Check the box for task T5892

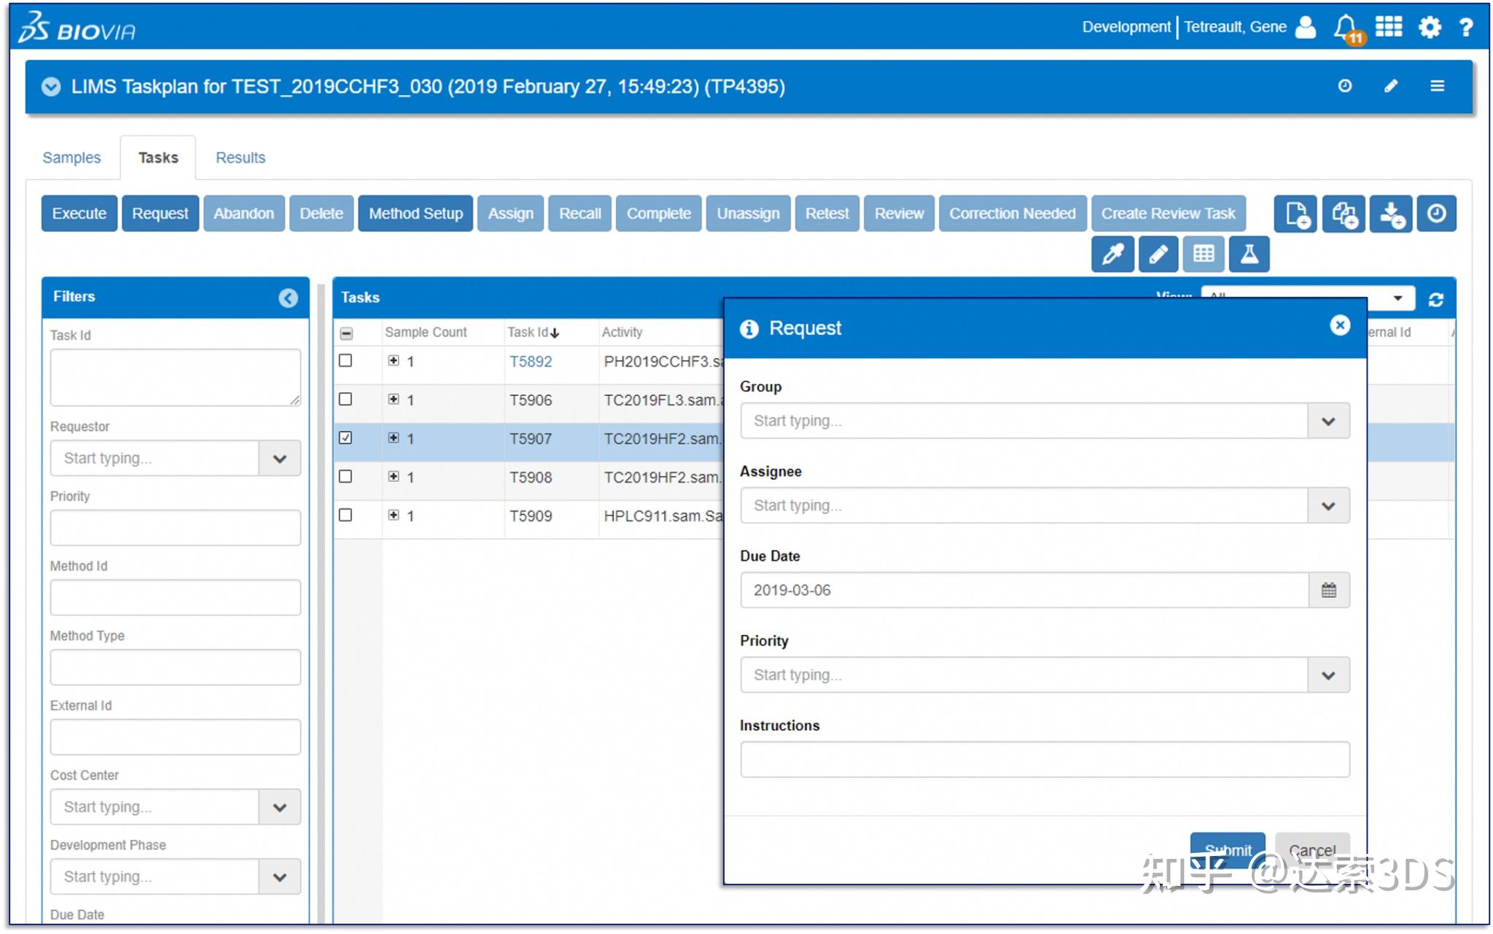point(346,361)
